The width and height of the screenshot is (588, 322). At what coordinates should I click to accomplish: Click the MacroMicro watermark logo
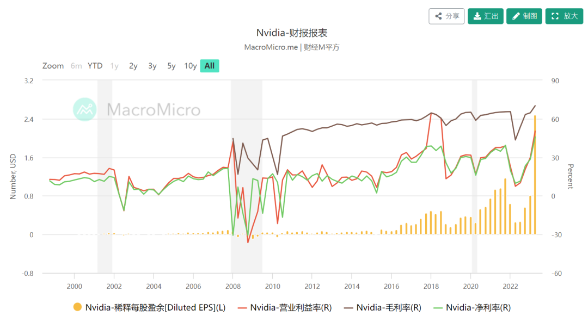coord(84,109)
